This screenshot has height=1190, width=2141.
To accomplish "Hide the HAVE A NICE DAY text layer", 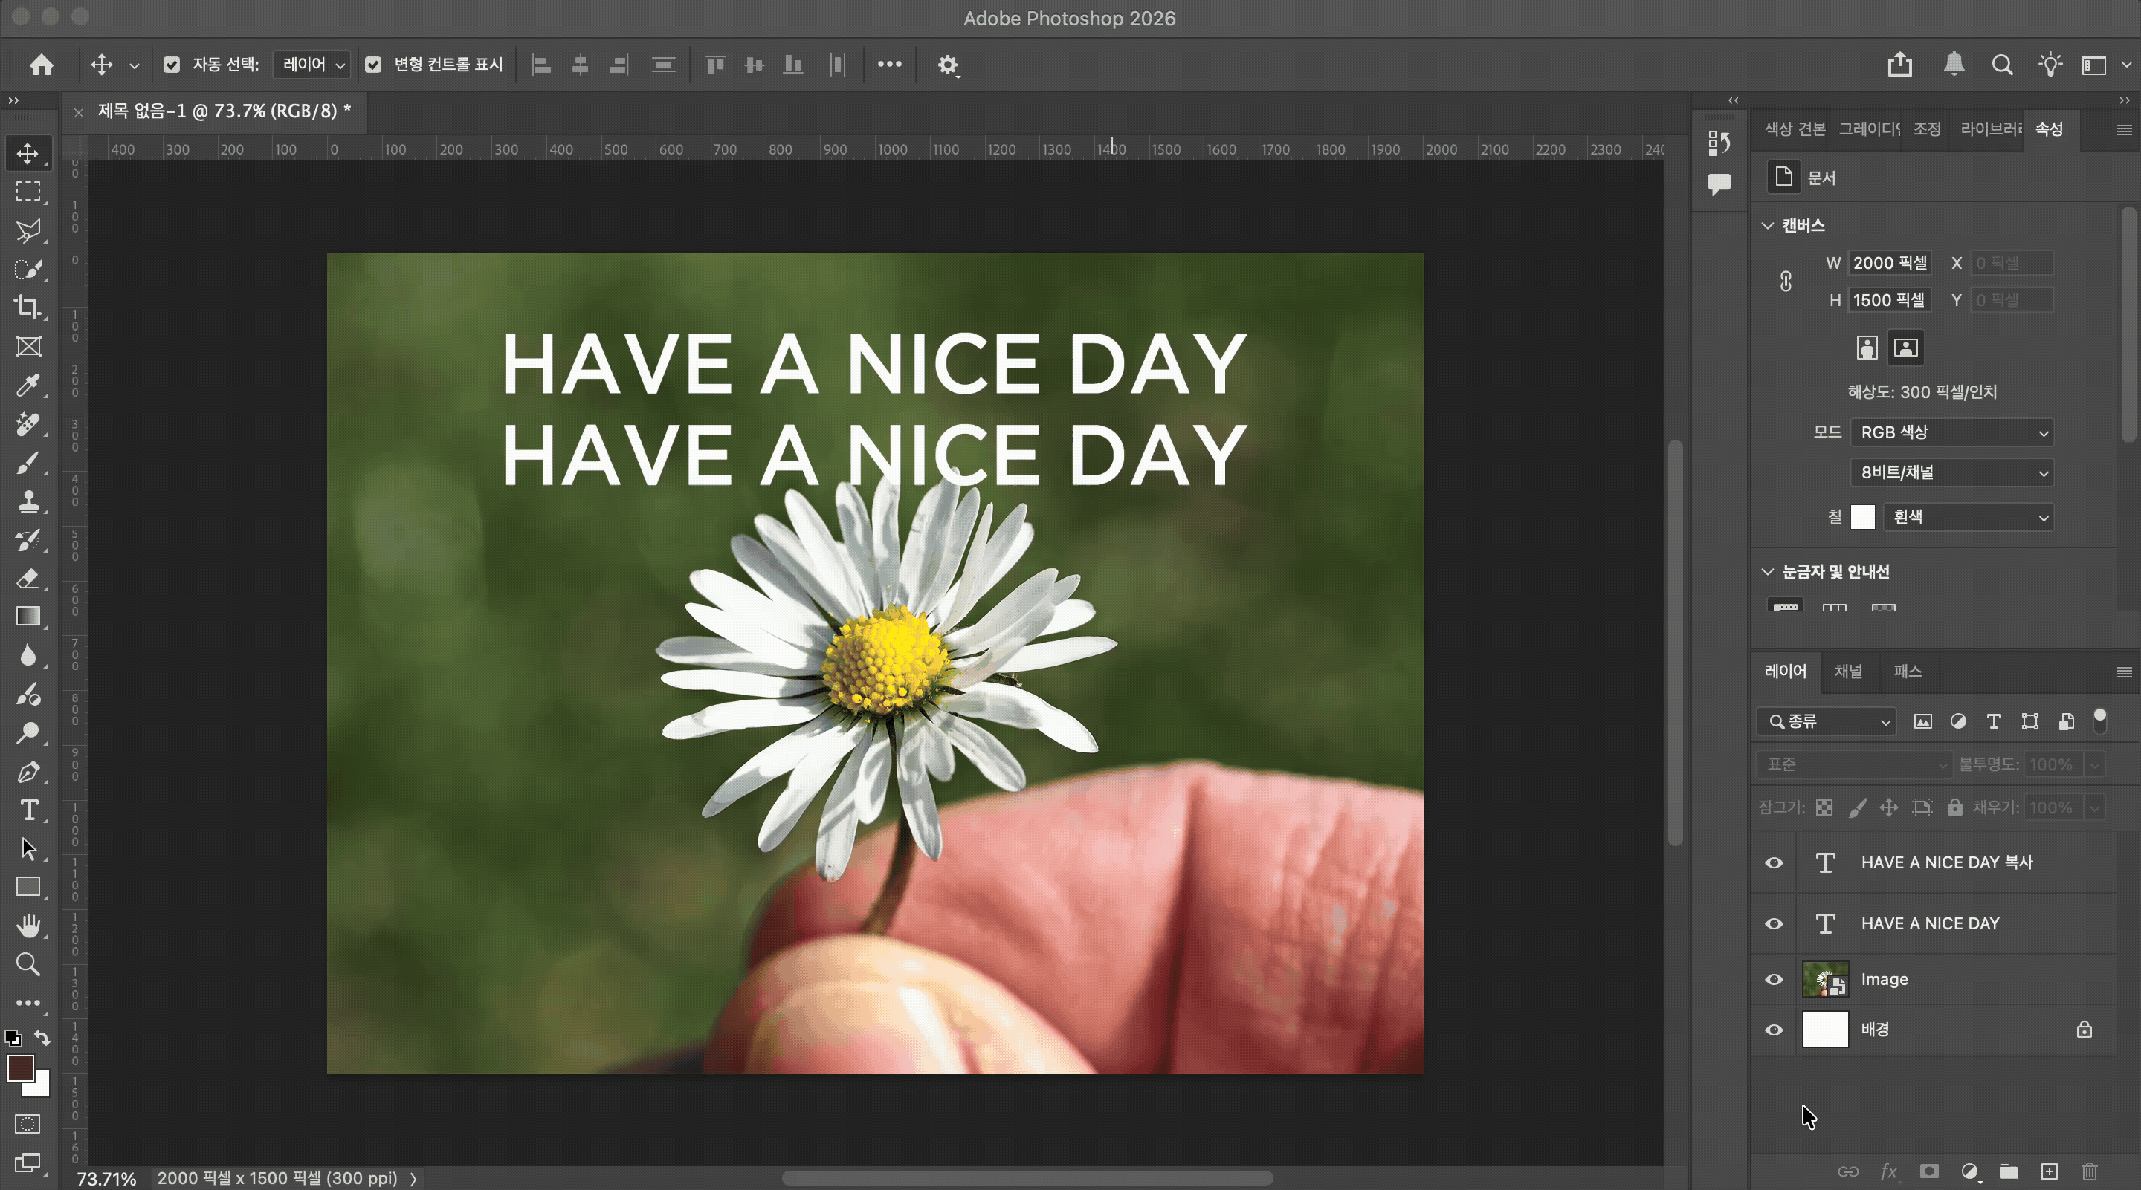I will click(x=1774, y=923).
